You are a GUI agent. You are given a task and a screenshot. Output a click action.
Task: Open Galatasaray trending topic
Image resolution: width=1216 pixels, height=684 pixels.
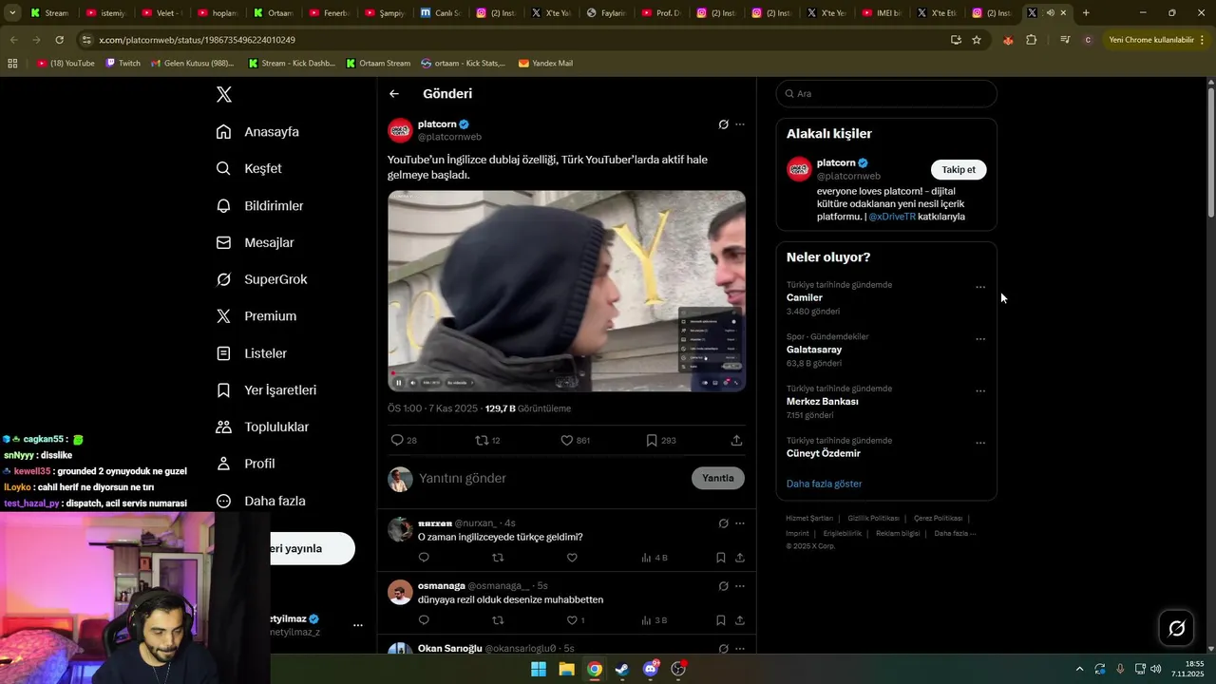[x=814, y=350]
